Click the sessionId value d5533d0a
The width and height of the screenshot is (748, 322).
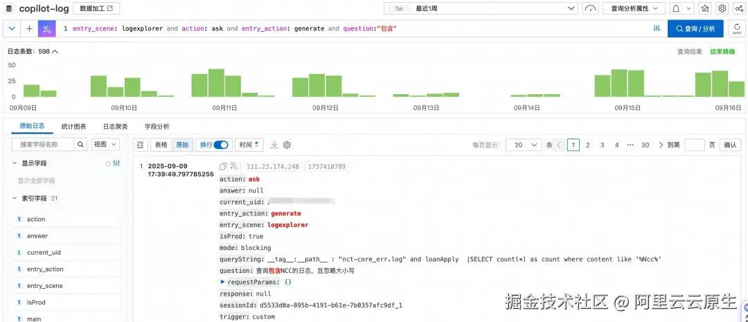point(331,305)
